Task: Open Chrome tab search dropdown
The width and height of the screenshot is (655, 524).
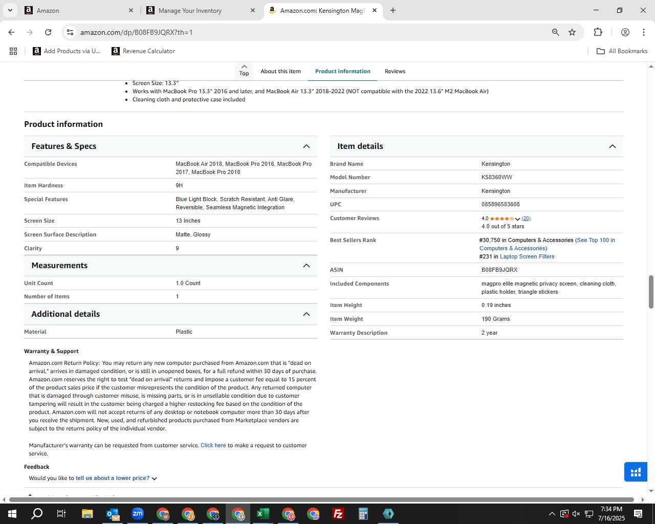Action: (x=10, y=10)
